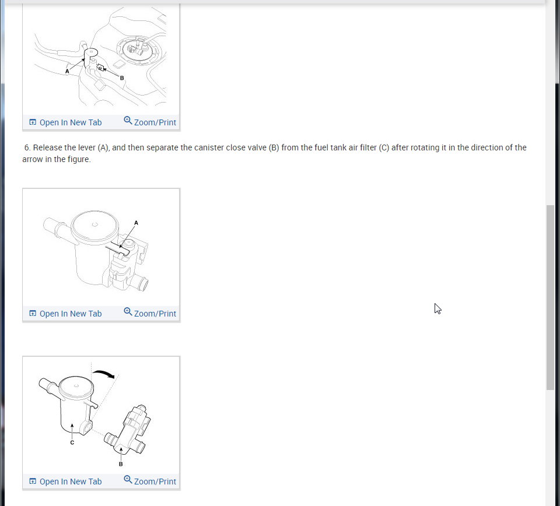
Task: Open lever (A) diagram in new tab
Action: tap(65, 314)
